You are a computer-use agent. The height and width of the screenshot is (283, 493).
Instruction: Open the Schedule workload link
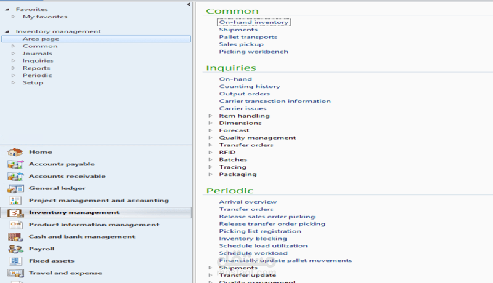[x=253, y=253]
